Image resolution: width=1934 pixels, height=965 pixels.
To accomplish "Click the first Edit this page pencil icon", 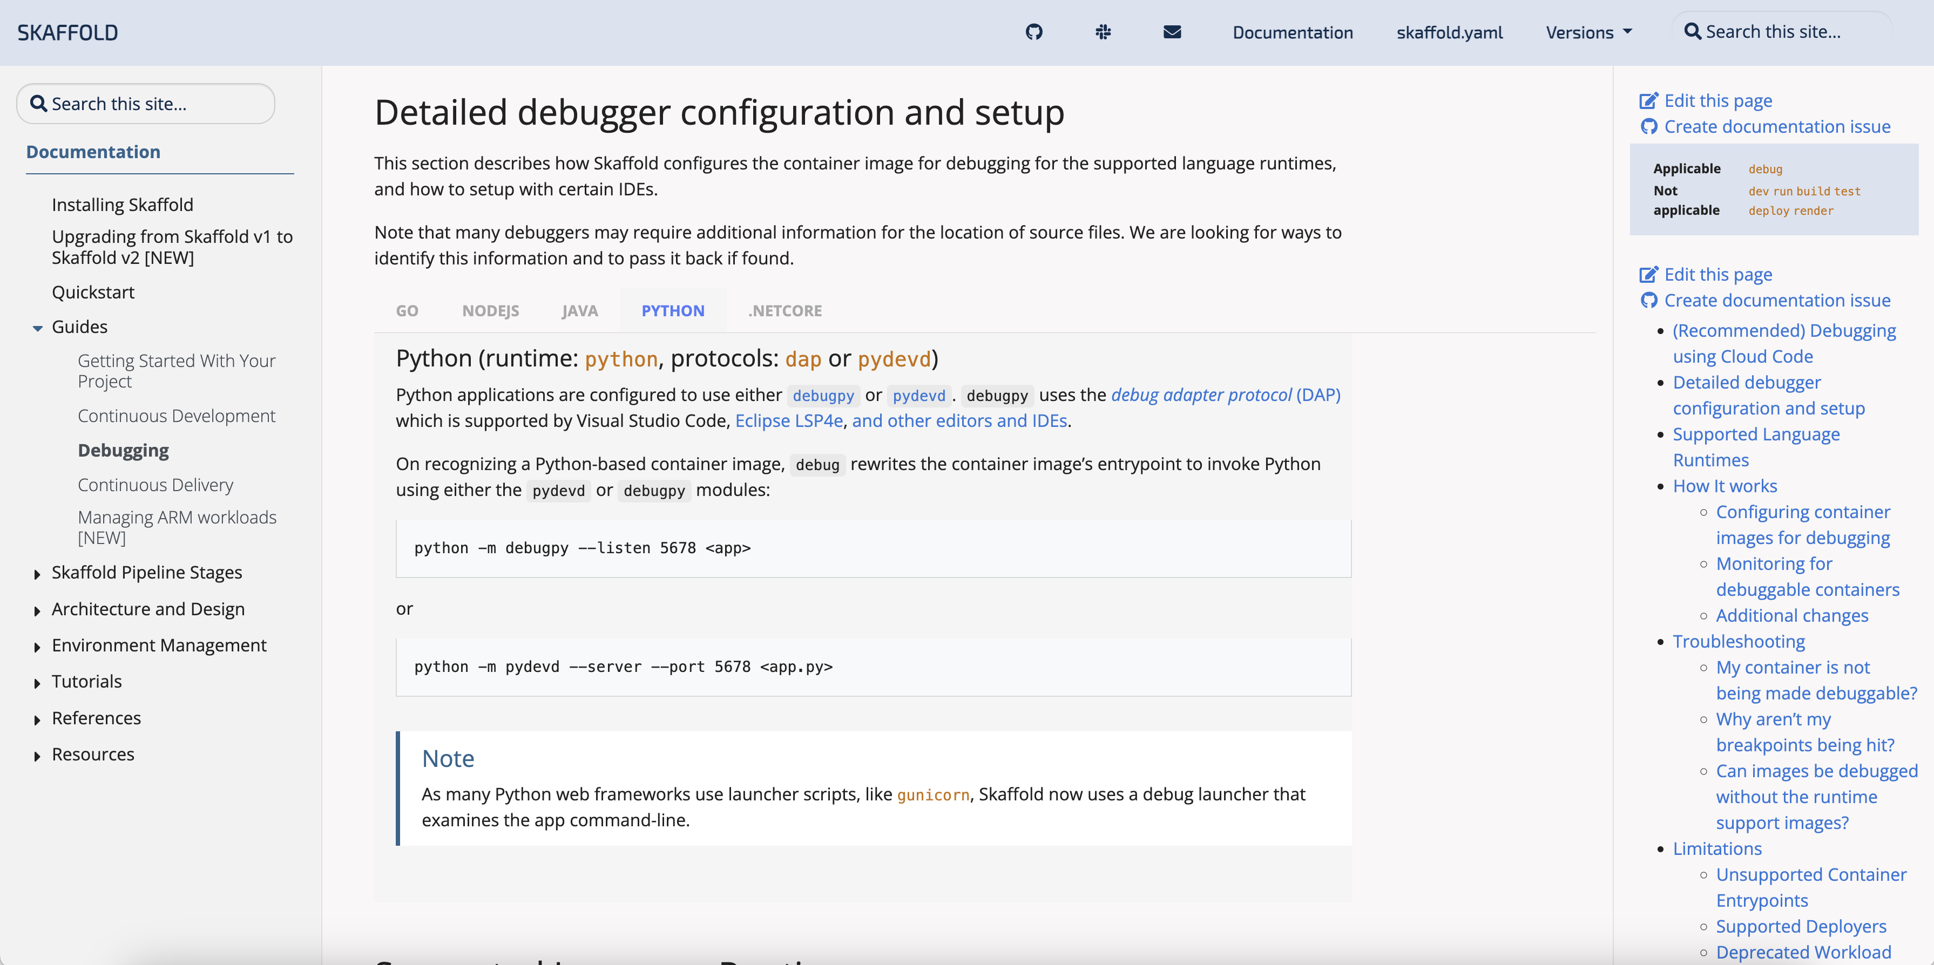I will pos(1649,100).
